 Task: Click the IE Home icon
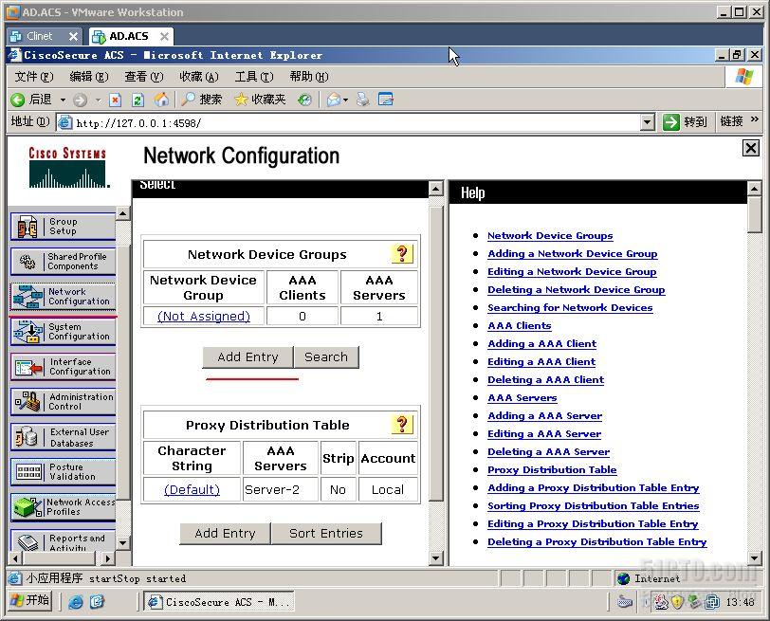pos(161,100)
